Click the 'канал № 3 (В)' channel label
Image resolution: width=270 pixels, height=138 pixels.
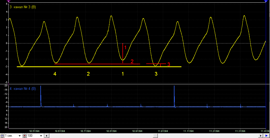pyautogui.click(x=25, y=7)
